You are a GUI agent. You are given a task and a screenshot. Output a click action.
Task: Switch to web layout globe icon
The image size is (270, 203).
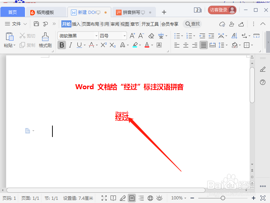click(150, 198)
